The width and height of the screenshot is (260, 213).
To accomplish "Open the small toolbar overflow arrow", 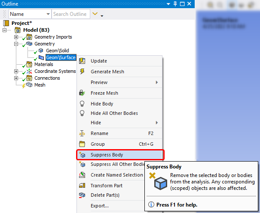I will tap(102, 16).
